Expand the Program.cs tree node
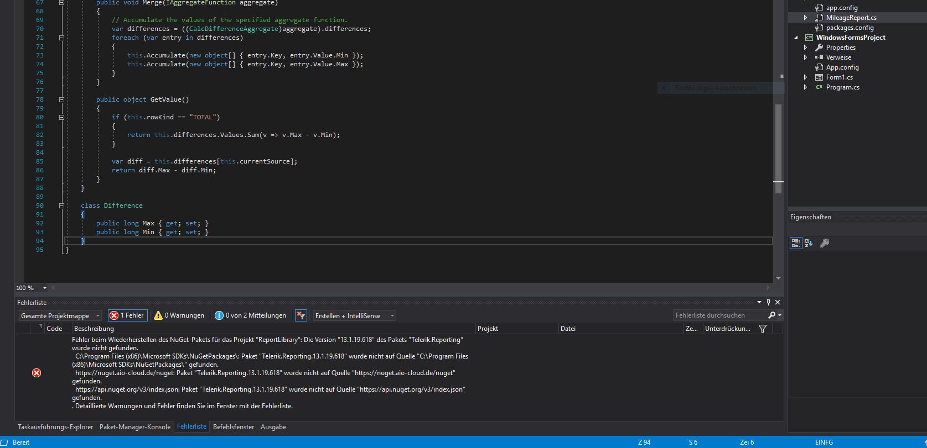 coord(806,87)
